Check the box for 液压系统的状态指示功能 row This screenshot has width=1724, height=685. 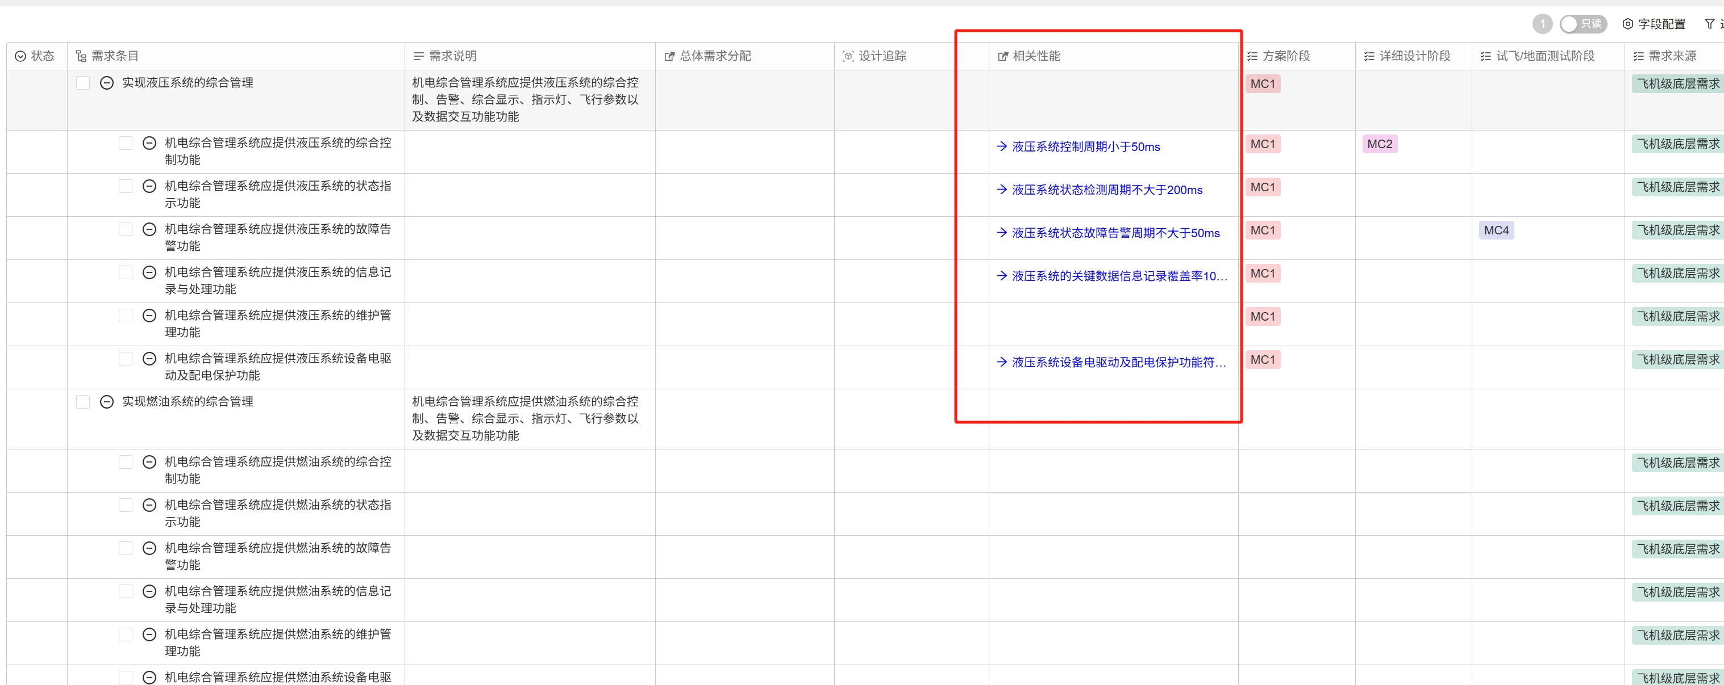coord(126,186)
